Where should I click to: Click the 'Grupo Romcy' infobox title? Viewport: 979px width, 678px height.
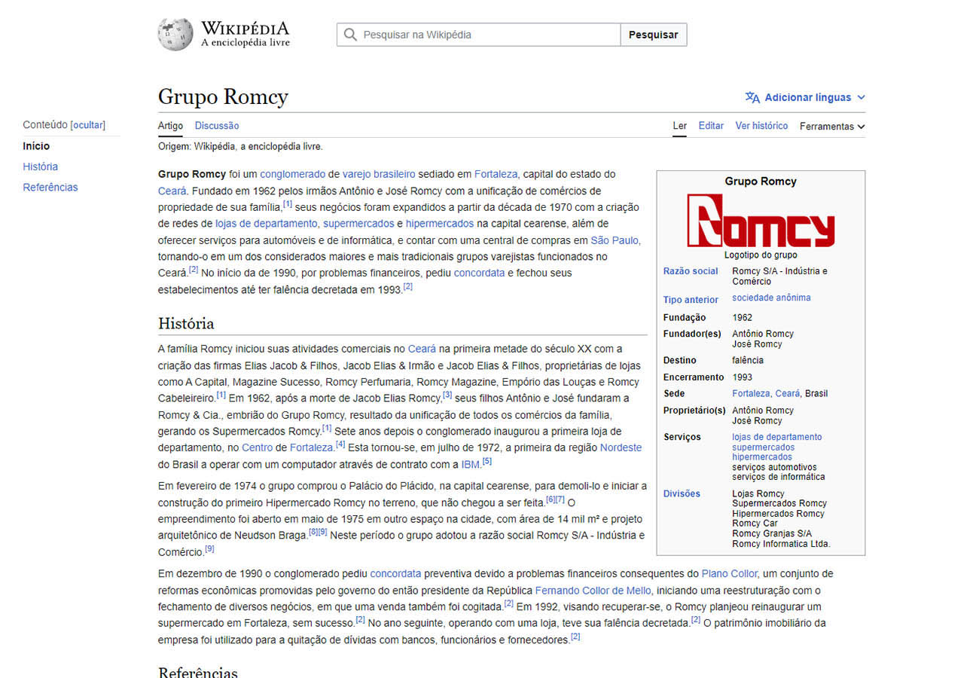click(x=761, y=182)
